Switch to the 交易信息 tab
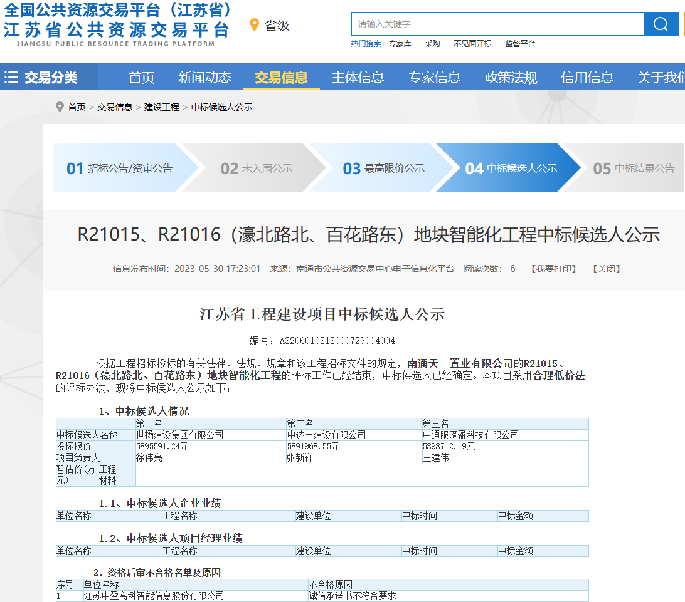685x602 pixels. coord(281,76)
